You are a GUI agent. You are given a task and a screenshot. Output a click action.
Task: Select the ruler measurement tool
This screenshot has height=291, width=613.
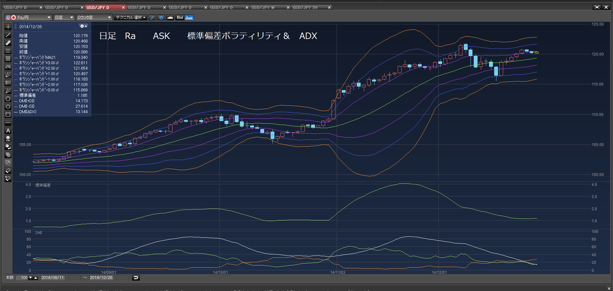[x=8, y=43]
